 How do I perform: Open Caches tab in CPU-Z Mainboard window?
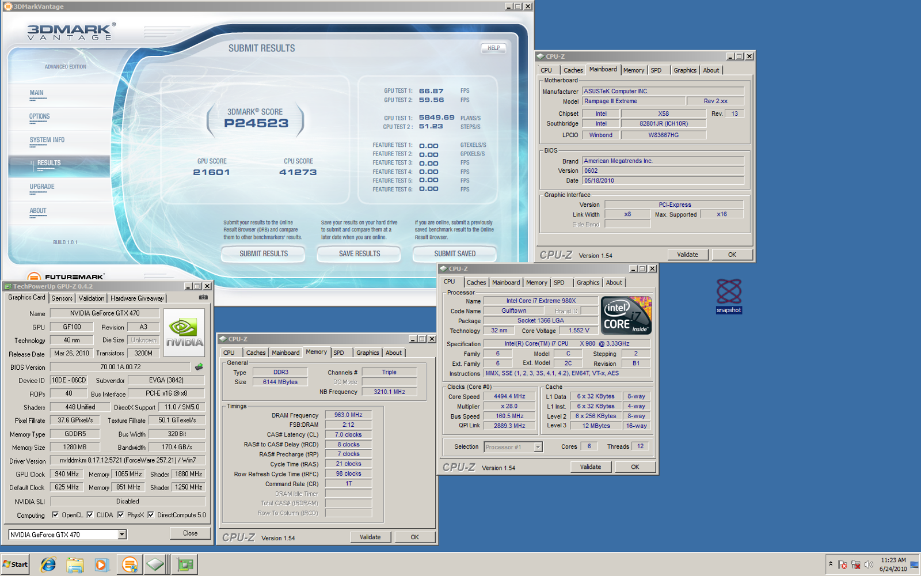pyautogui.click(x=573, y=70)
